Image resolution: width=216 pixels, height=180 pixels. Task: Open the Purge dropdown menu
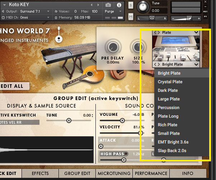(113, 11)
